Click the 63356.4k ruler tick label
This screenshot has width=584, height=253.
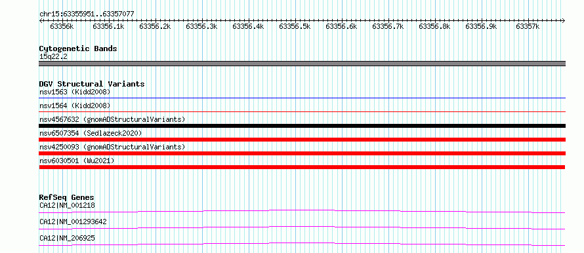tap(247, 27)
